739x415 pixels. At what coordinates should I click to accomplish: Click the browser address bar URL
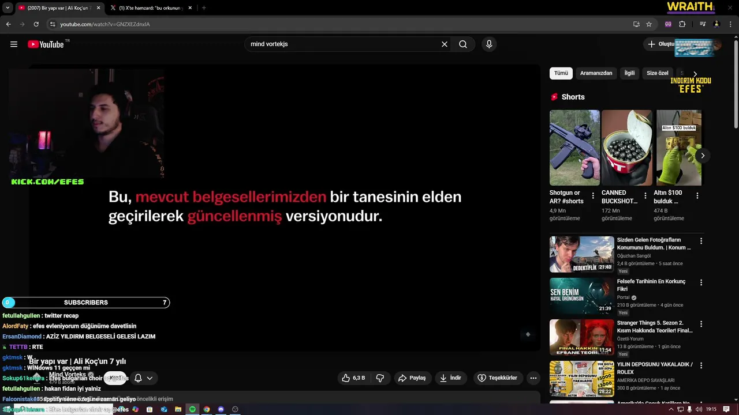click(105, 24)
